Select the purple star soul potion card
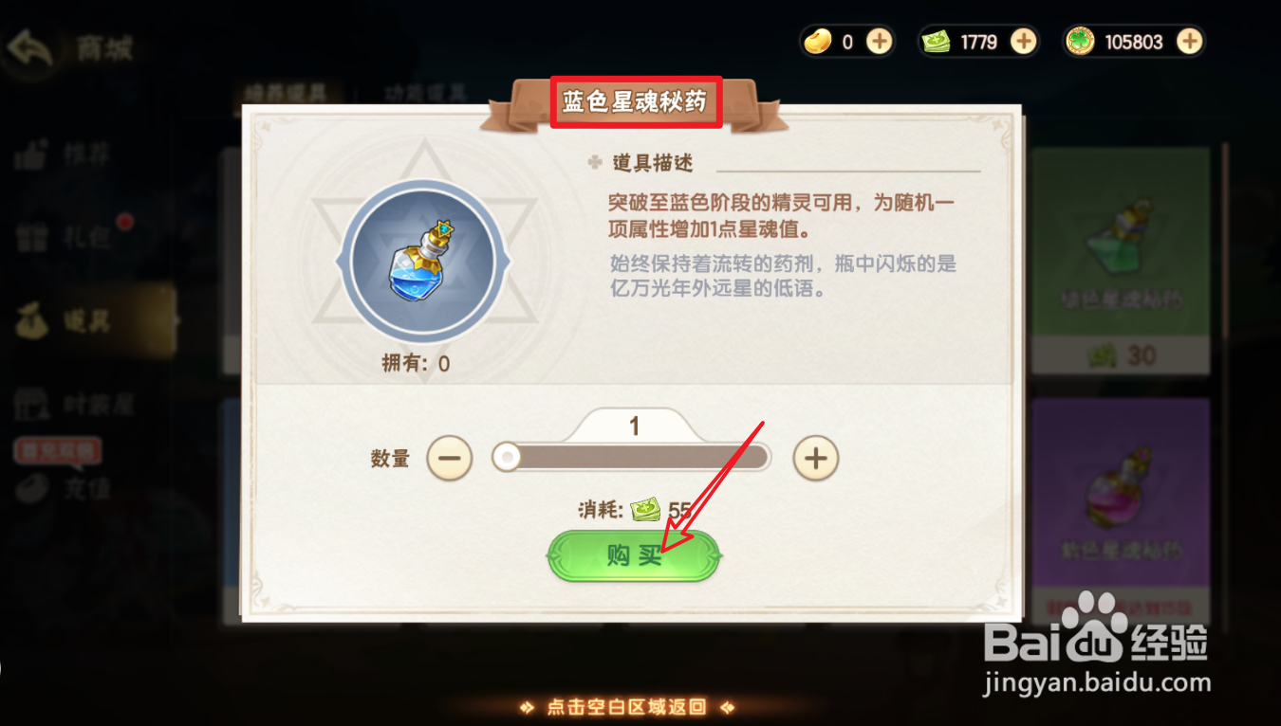This screenshot has height=726, width=1281. click(x=1122, y=507)
